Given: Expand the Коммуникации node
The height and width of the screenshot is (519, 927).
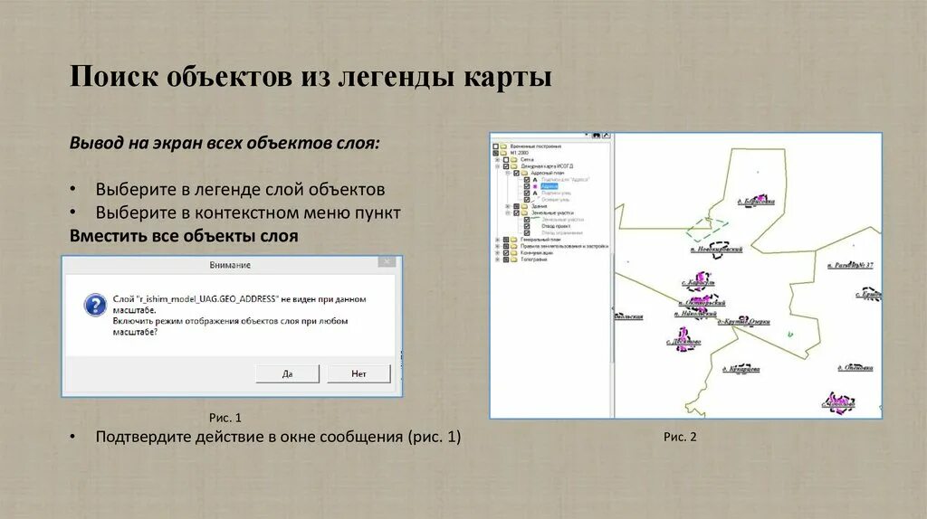Looking at the screenshot, I should click(x=497, y=252).
